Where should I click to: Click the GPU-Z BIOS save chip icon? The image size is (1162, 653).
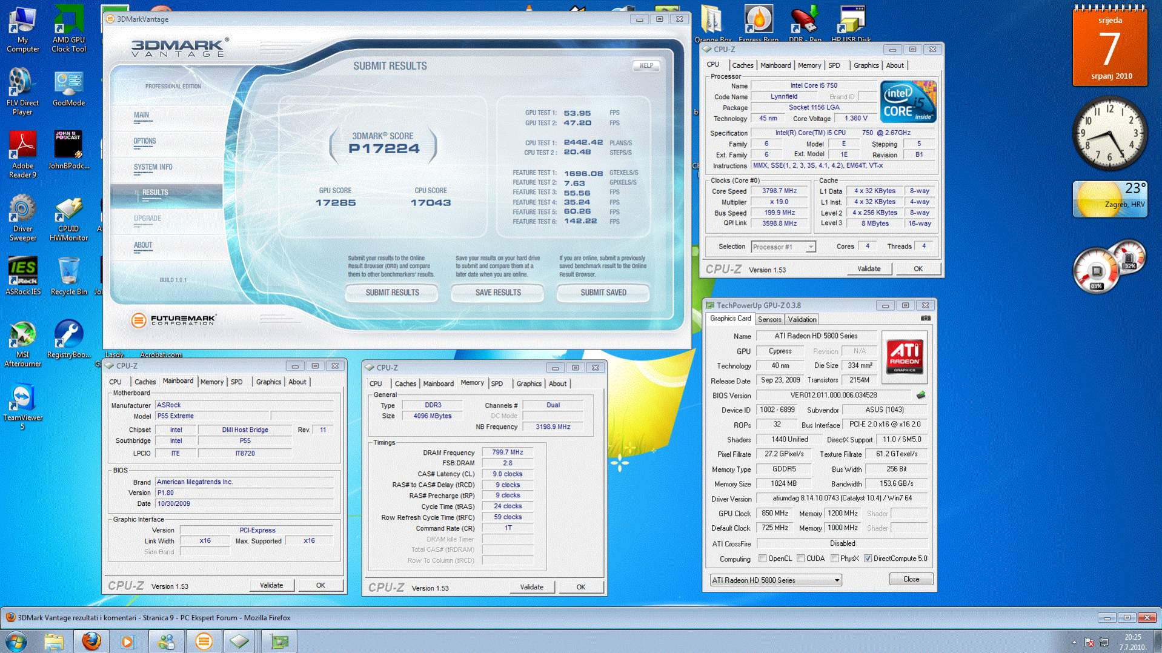[921, 395]
